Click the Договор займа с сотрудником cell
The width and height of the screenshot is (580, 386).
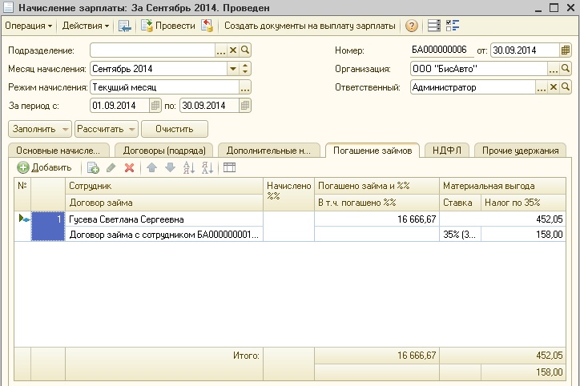(x=164, y=235)
